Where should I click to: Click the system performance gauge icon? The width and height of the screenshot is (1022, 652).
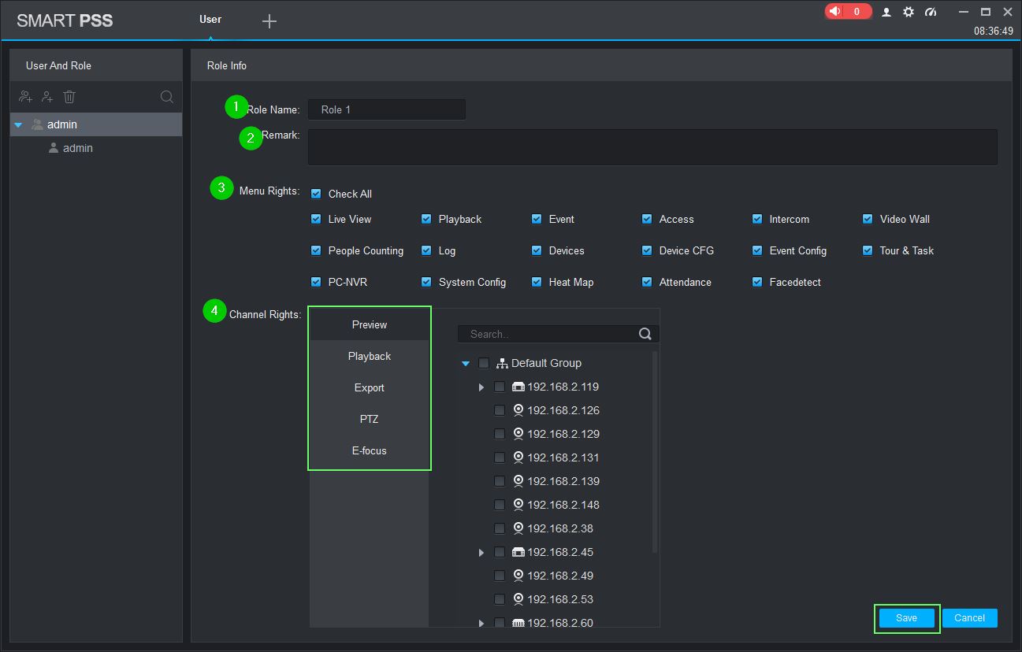pyautogui.click(x=931, y=12)
